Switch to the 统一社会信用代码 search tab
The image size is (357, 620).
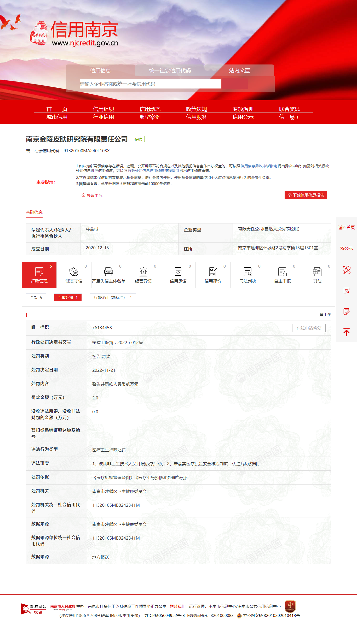pos(170,70)
